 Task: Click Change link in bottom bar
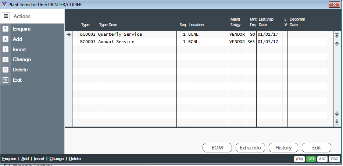[57, 159]
